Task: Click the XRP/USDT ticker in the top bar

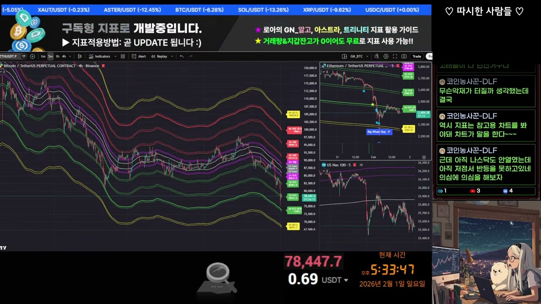Action: click(x=327, y=10)
